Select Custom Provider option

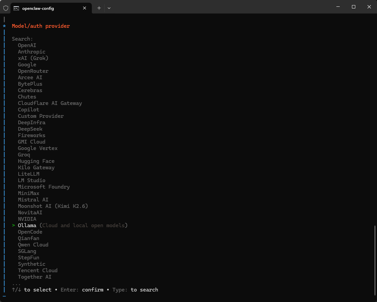coord(41,116)
